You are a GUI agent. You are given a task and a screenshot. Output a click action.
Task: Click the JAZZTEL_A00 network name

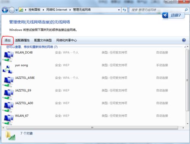pyautogui.click(x=24, y=103)
